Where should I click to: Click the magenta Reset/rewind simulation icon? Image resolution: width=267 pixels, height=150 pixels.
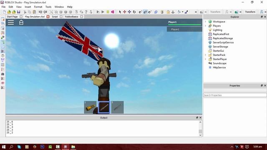113,12
